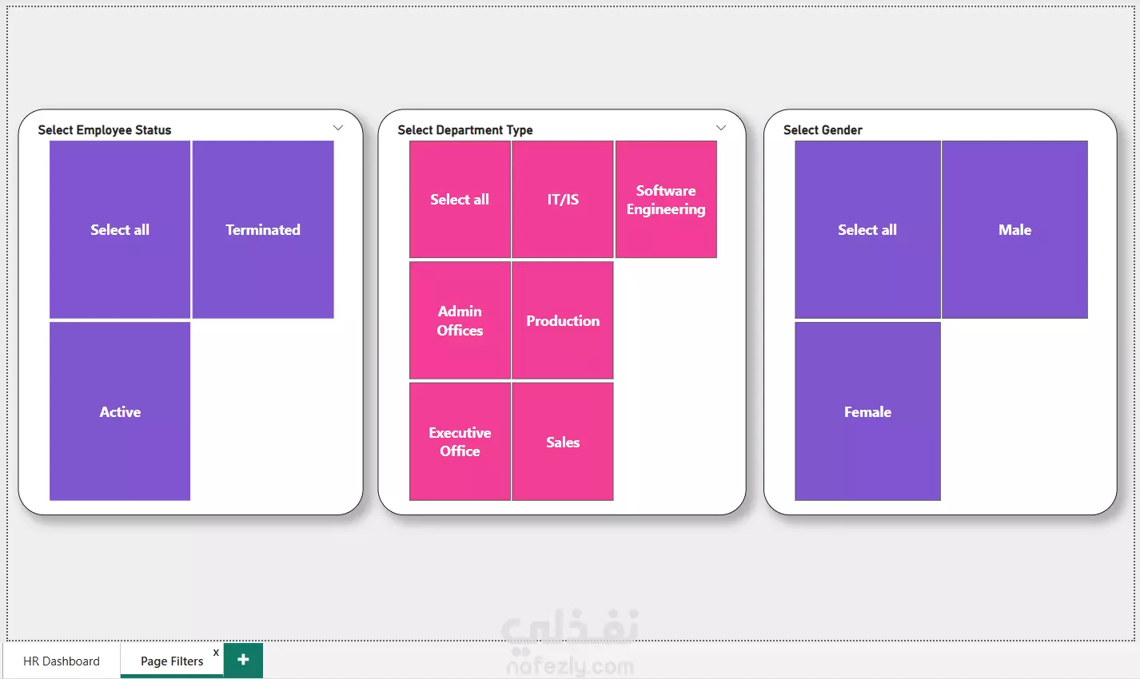Select the Admin Offices department tile

pyautogui.click(x=460, y=320)
